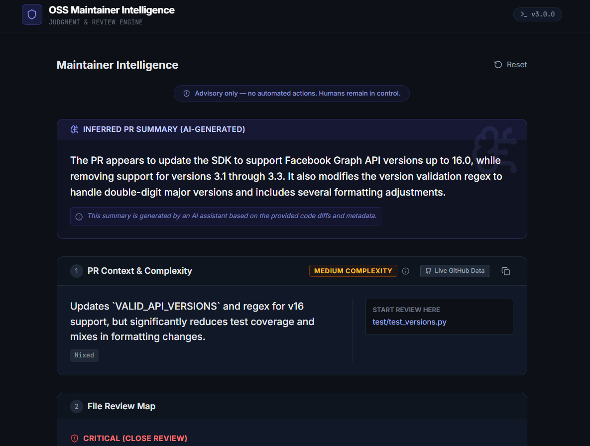Click the File Review Map heading

click(x=121, y=406)
